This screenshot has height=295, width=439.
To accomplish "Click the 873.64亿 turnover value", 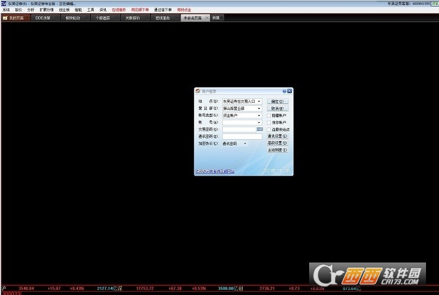I will tap(351, 289).
